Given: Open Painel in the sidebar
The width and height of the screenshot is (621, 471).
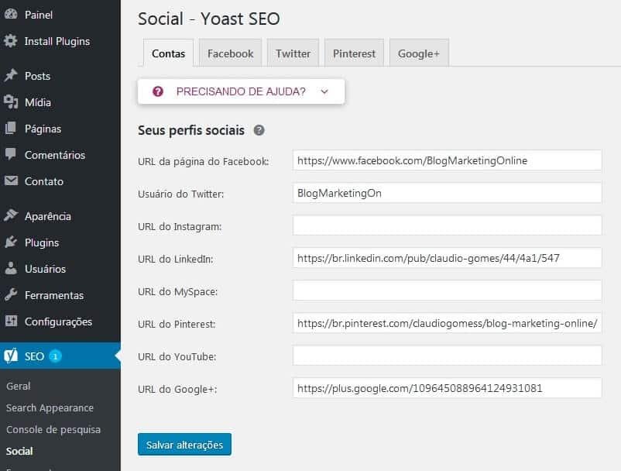Looking at the screenshot, I should [x=39, y=15].
